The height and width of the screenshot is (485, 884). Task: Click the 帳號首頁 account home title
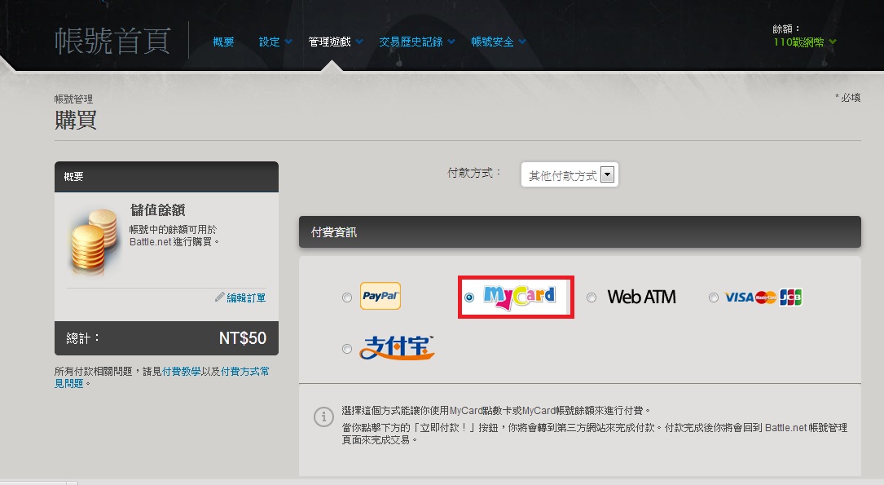pos(113,41)
